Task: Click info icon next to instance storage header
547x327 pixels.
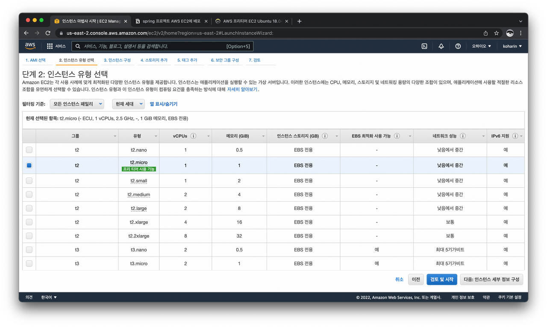Action: (325, 136)
